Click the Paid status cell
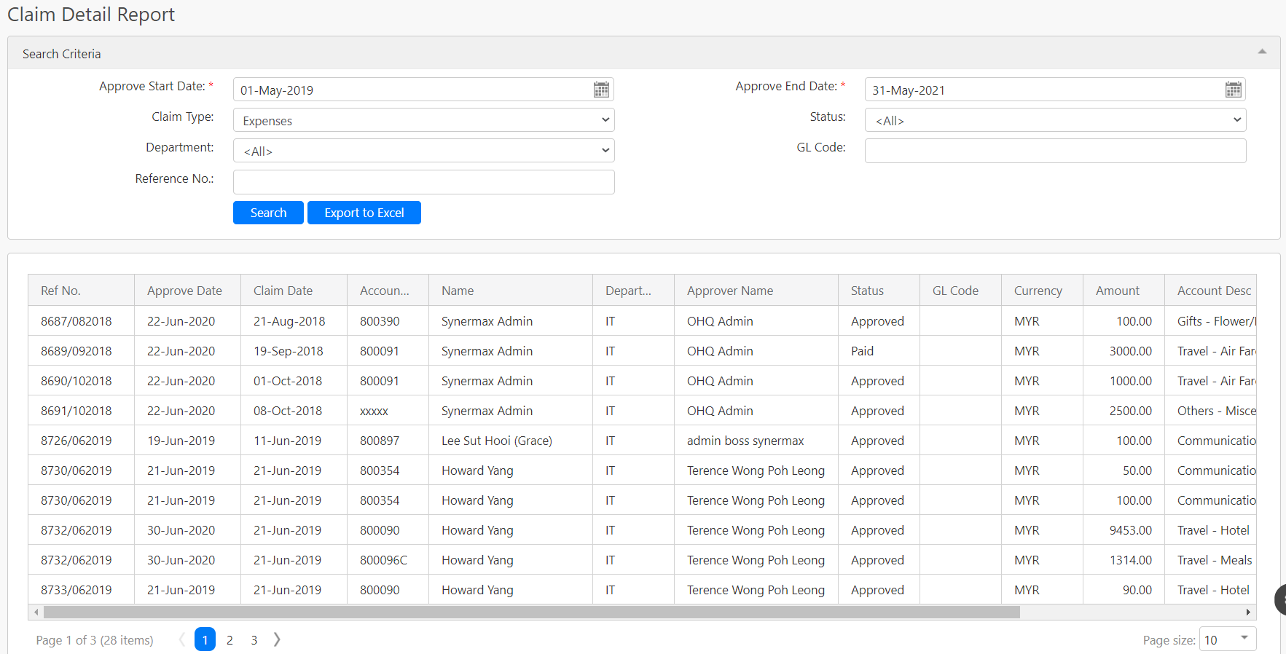 (x=879, y=351)
